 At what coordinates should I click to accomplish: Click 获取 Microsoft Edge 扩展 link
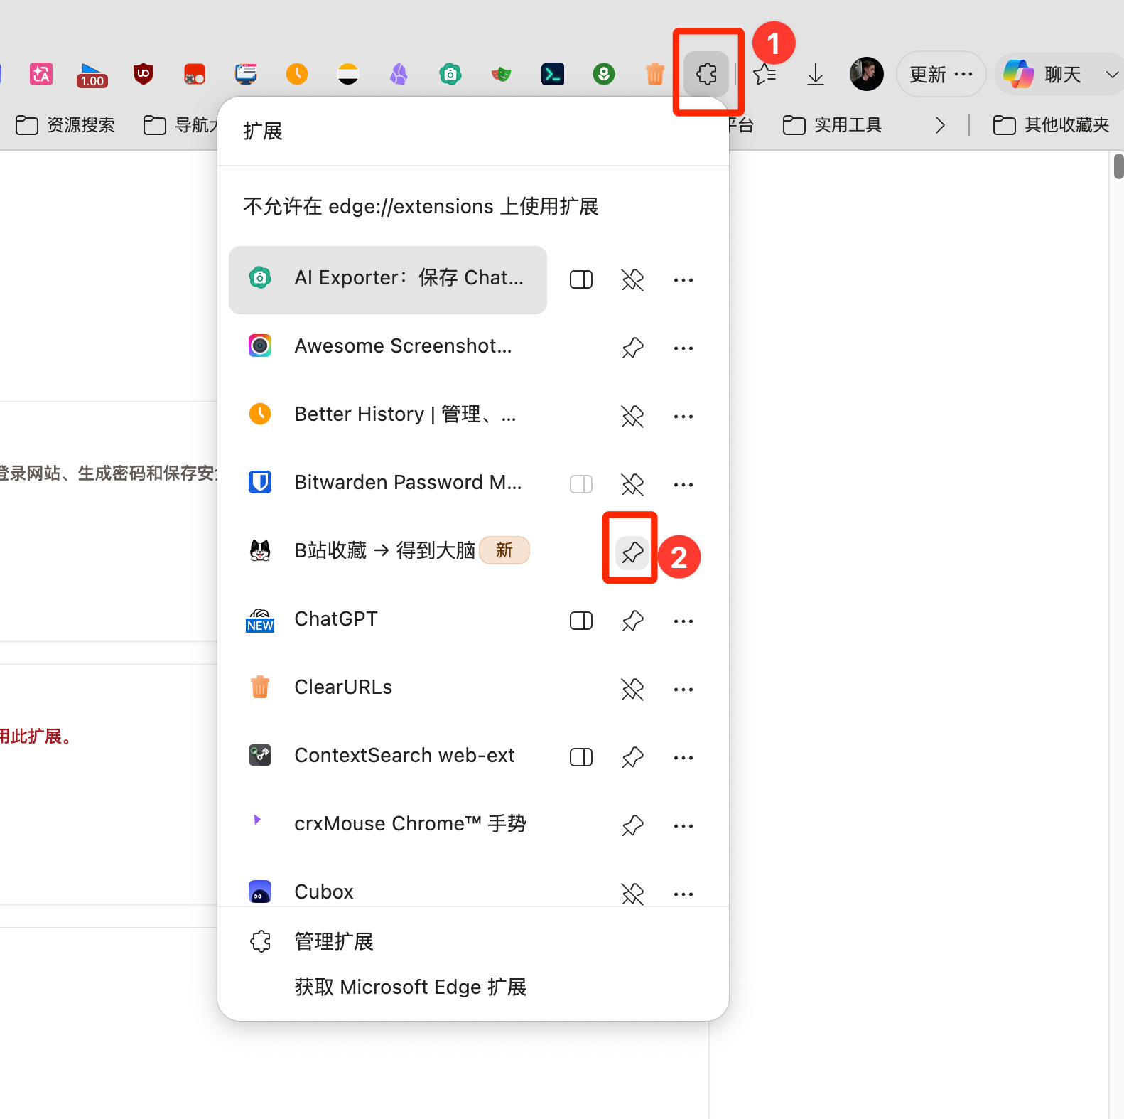pos(411,987)
